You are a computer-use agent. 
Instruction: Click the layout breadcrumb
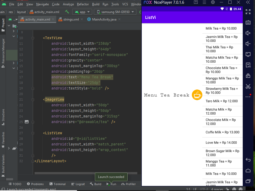point(21,12)
